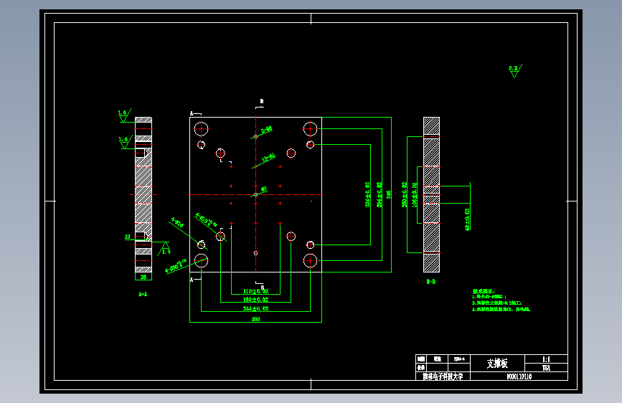The image size is (622, 403).
Task: Click the hatched B-B section view
Action: (431, 194)
